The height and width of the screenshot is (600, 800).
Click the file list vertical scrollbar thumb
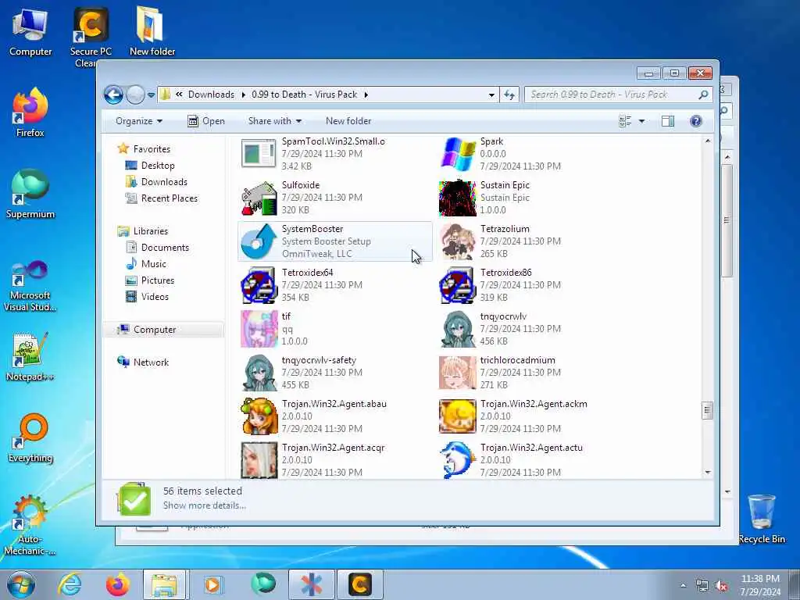[x=707, y=410]
